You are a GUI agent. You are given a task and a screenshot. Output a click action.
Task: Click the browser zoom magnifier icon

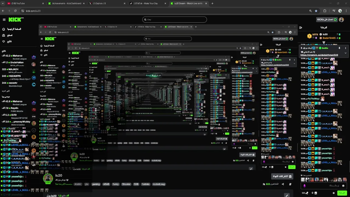[310, 11]
